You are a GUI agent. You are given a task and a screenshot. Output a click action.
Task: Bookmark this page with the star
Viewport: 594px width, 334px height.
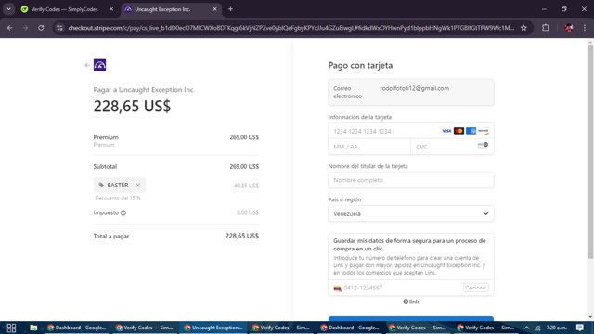click(x=523, y=28)
